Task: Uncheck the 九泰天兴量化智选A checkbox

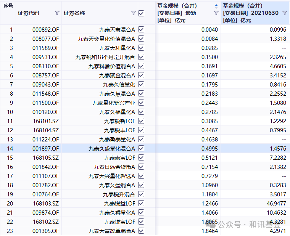Action: (x=141, y=176)
